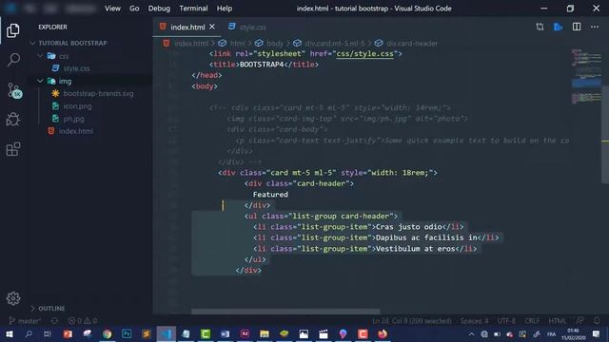Click the feedback icon in status bar
Viewport: 609px width, 342px height.
click(x=580, y=321)
